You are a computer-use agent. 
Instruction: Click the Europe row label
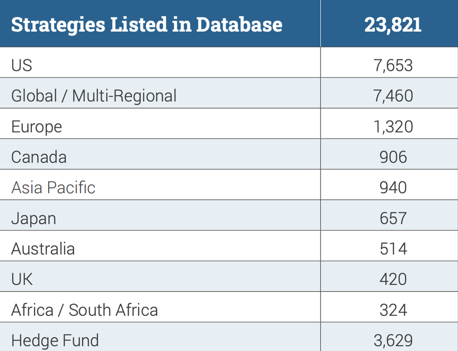[36, 126]
